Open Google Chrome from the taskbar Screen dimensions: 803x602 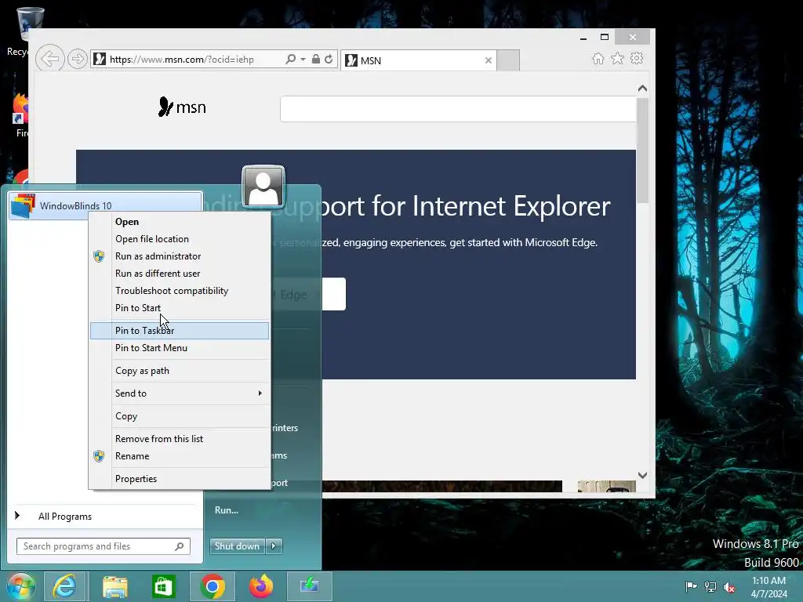(x=213, y=586)
